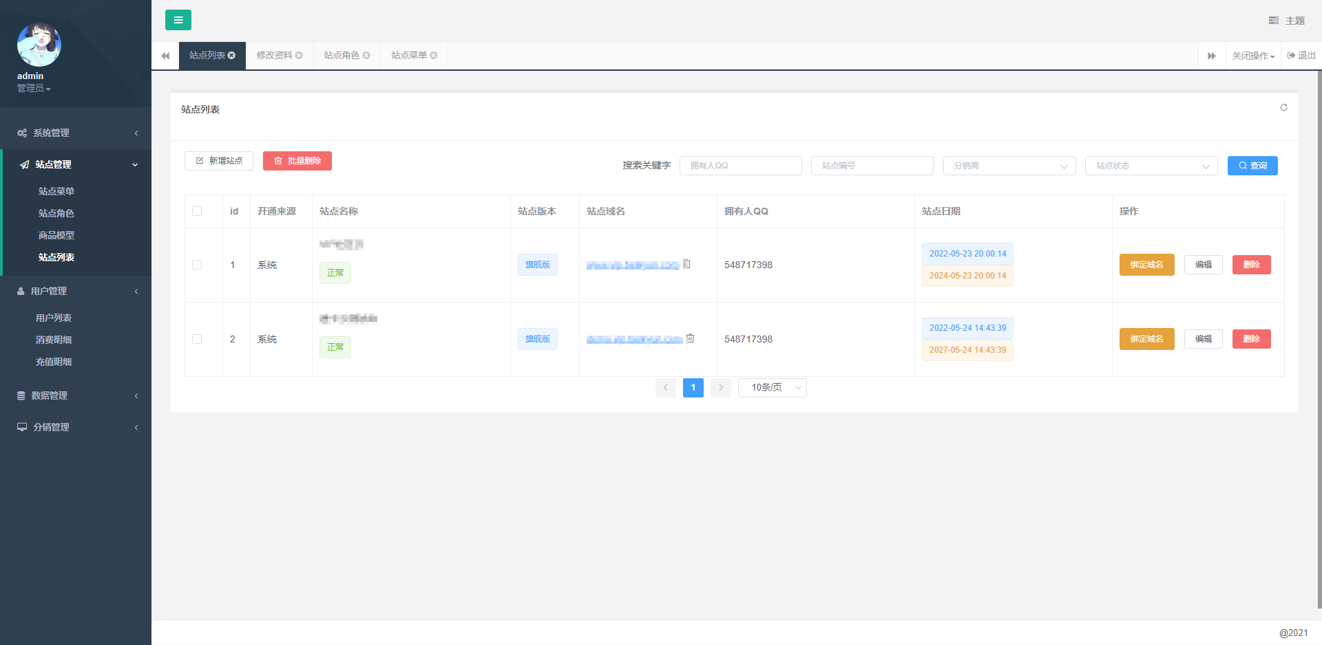The width and height of the screenshot is (1322, 645).
Task: Check the checkbox for site row 2
Action: (x=197, y=339)
